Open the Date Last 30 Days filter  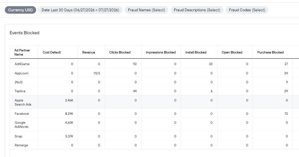80,10
